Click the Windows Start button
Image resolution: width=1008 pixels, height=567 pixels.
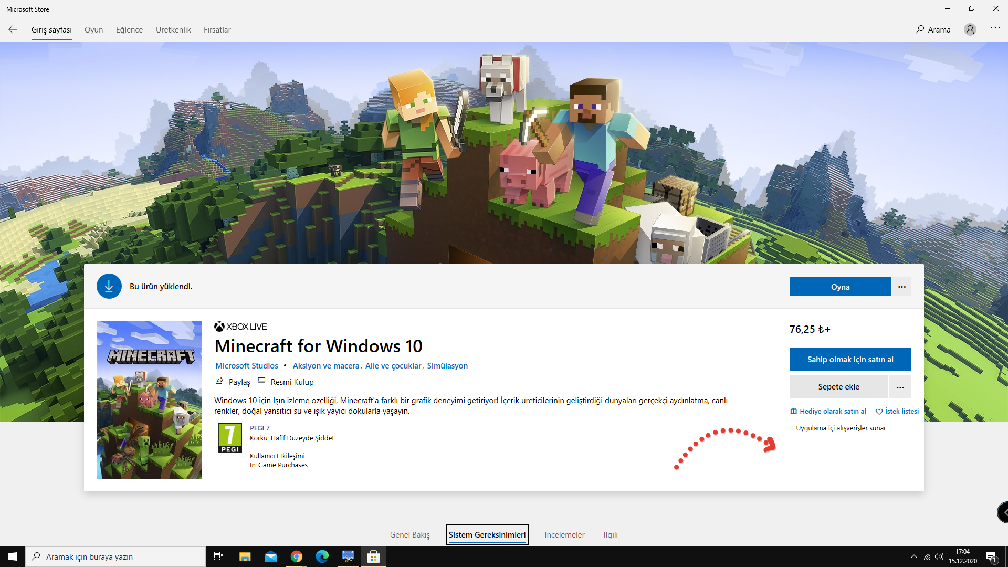coord(13,556)
